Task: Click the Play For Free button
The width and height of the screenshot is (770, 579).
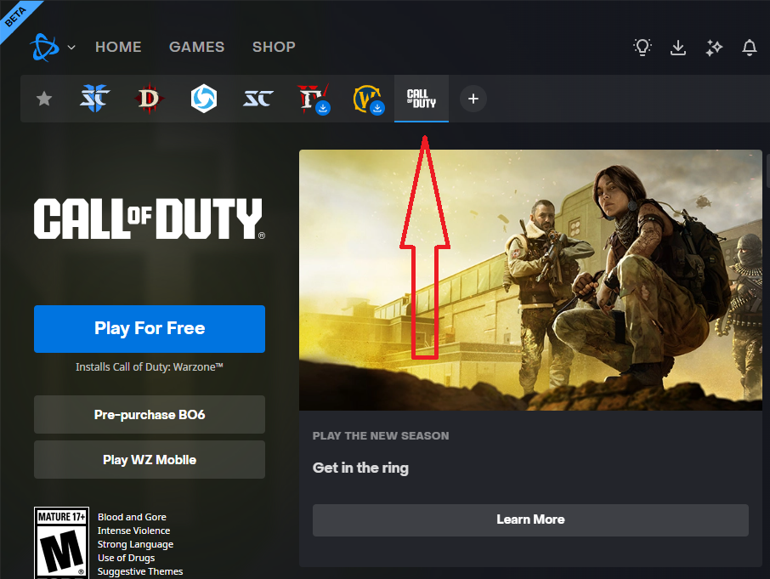Action: [x=150, y=329]
